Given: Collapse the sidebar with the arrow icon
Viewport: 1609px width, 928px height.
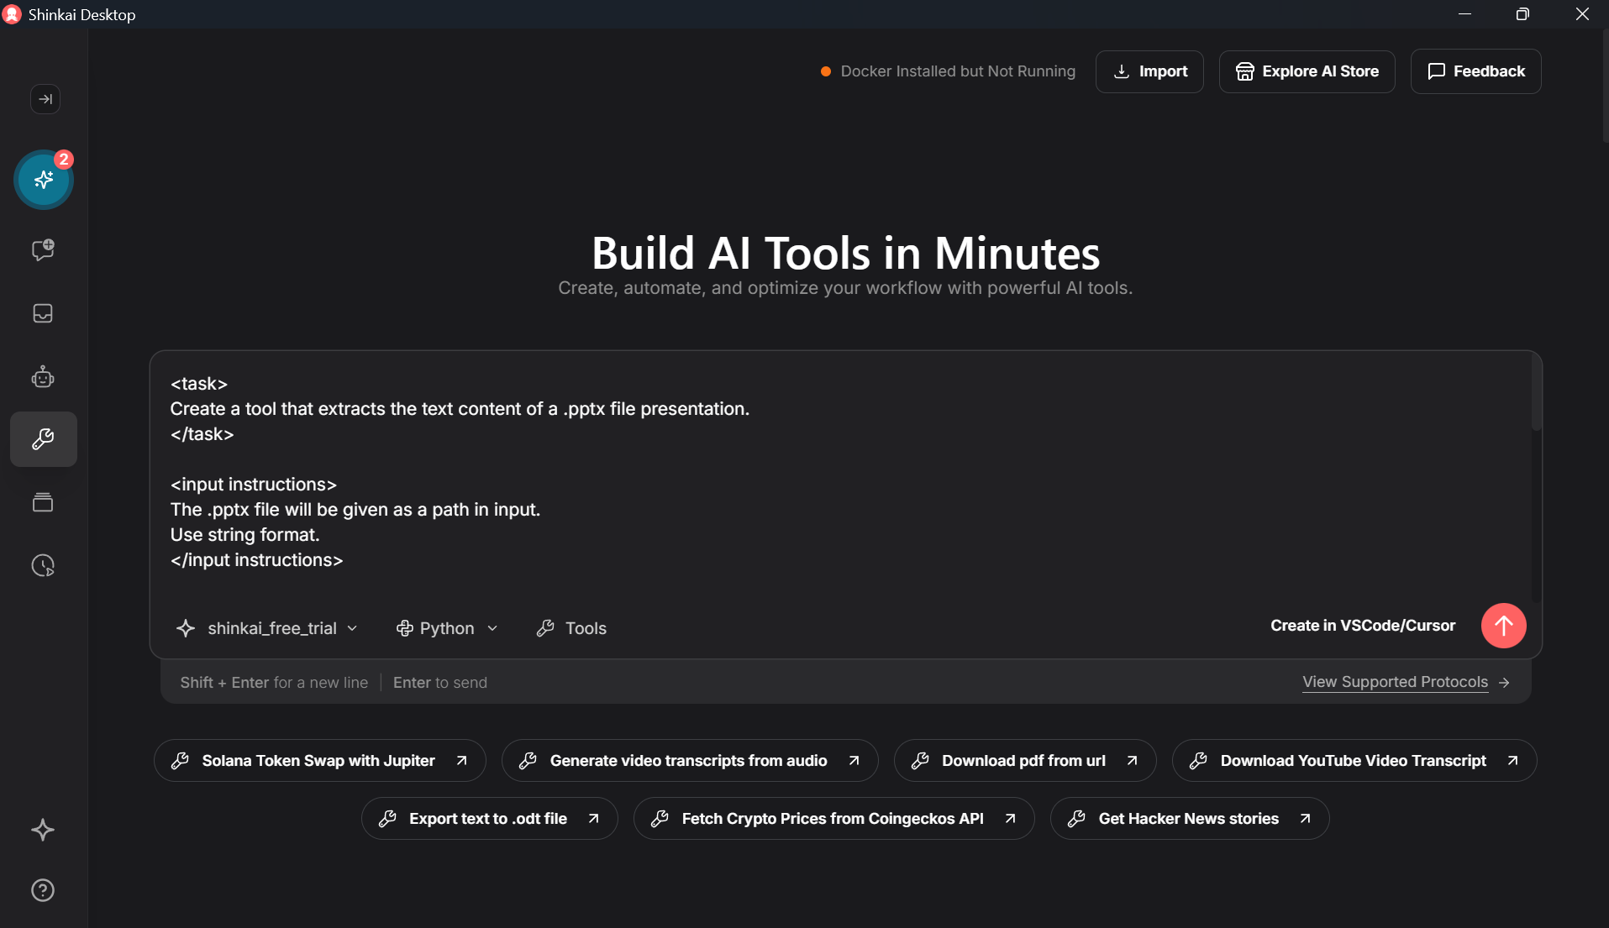Looking at the screenshot, I should (45, 99).
